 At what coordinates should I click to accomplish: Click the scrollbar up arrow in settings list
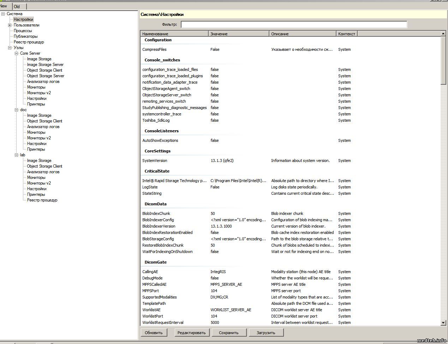pos(443,34)
